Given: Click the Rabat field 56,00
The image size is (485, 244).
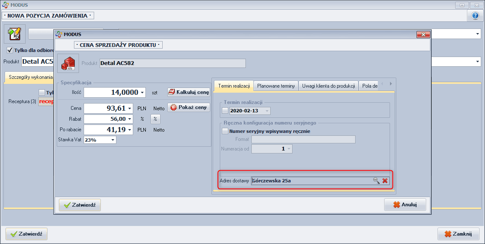Looking at the screenshot, I should click(108, 119).
